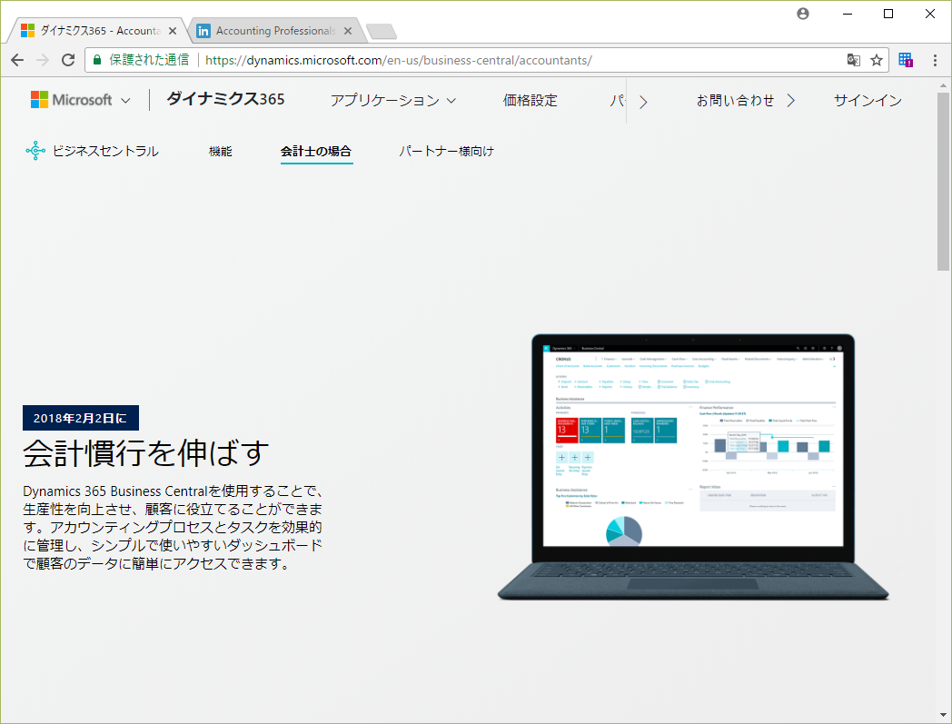The image size is (952, 724).
Task: Click the page vertical scrollbar thumb
Action: pos(943,181)
